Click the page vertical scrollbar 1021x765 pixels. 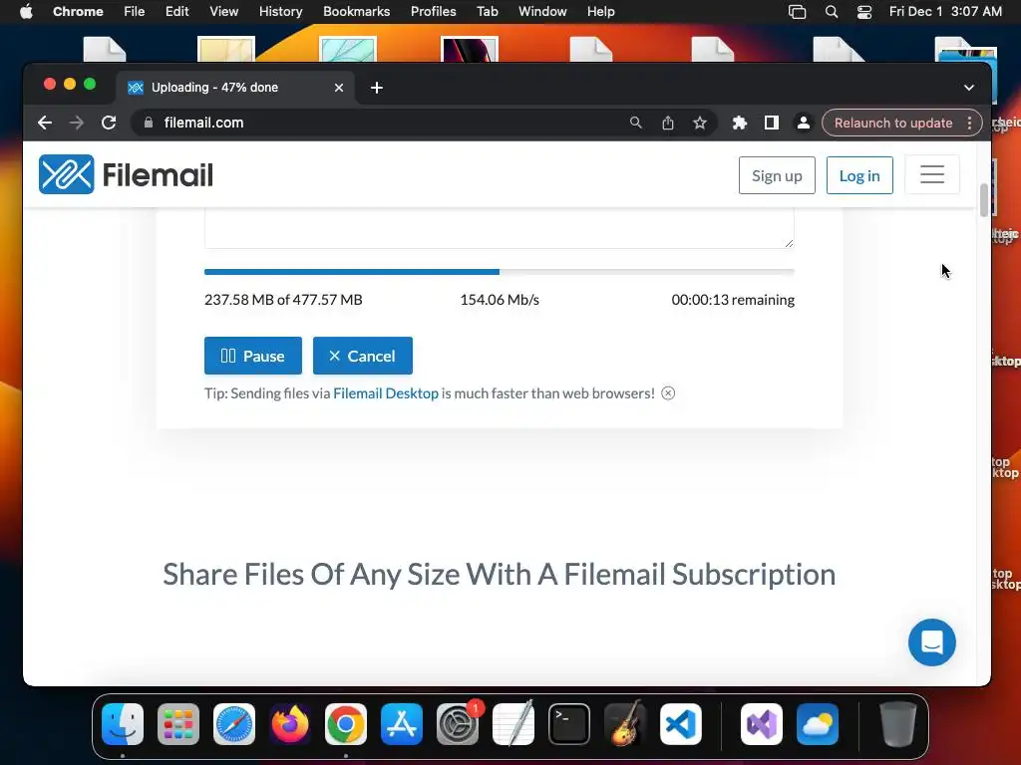[x=984, y=201]
